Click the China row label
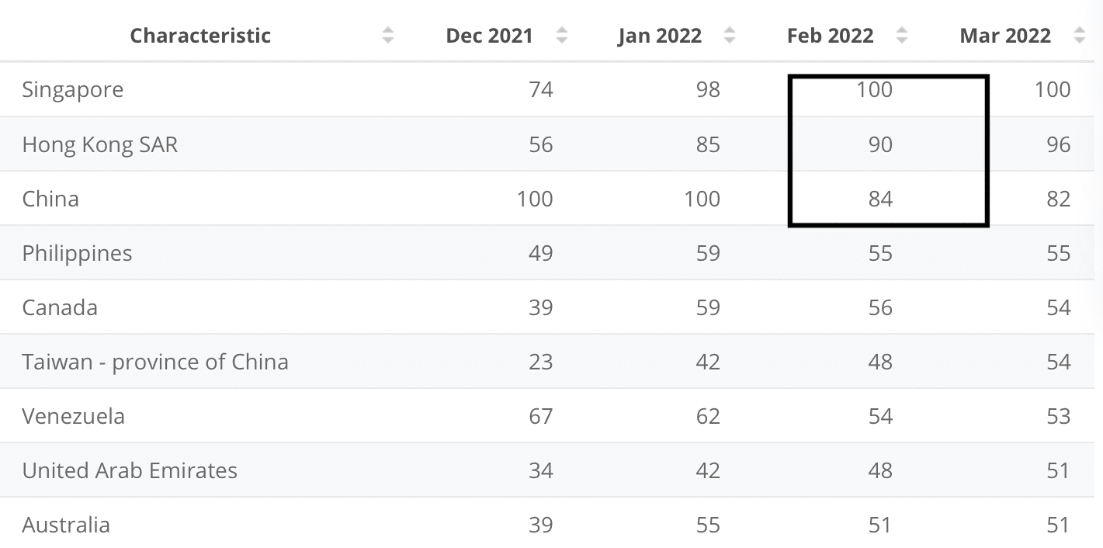The width and height of the screenshot is (1103, 548). (50, 199)
